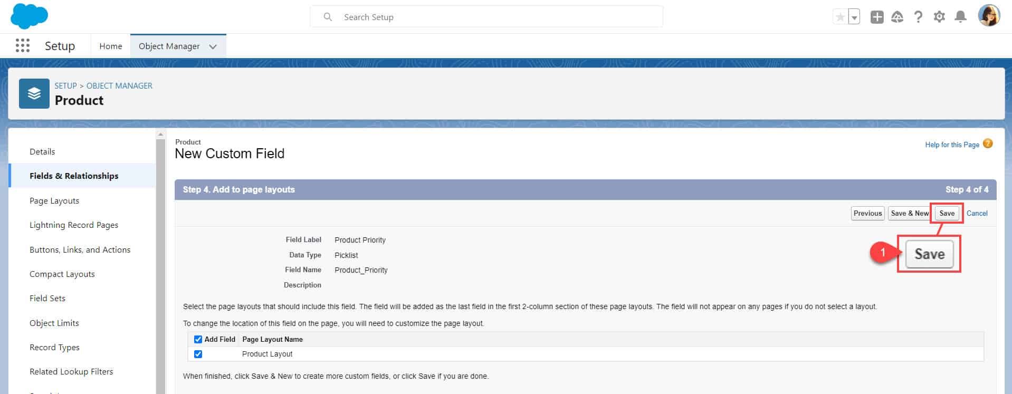Open the Help for this Page link
This screenshot has height=394, width=1012.
(952, 145)
